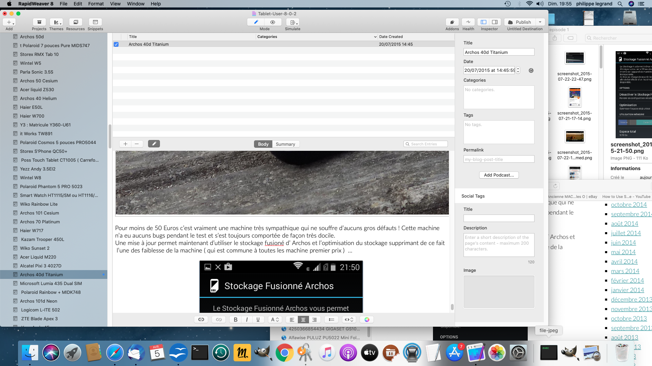Image resolution: width=652 pixels, height=366 pixels.
Task: Switch to Edit mode pencil icon
Action: 256,22
